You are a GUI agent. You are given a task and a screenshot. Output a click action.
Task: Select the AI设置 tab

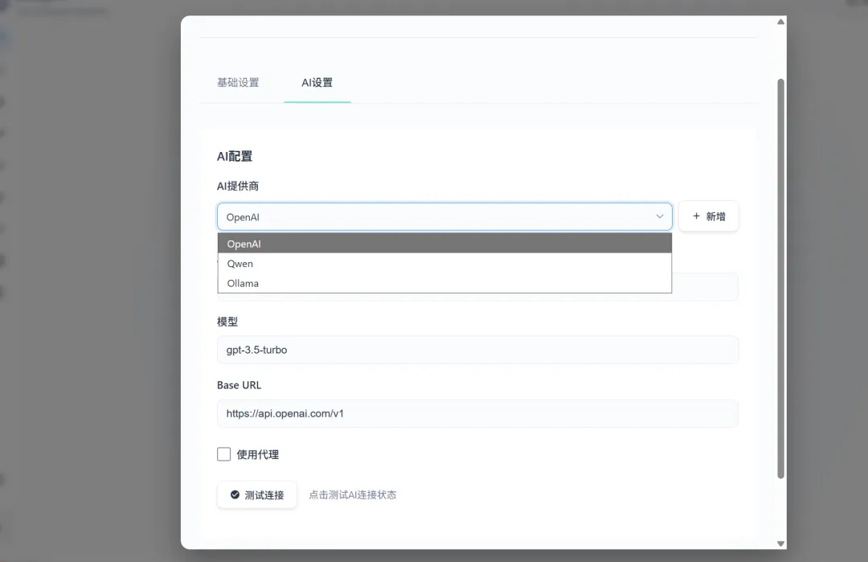317,83
